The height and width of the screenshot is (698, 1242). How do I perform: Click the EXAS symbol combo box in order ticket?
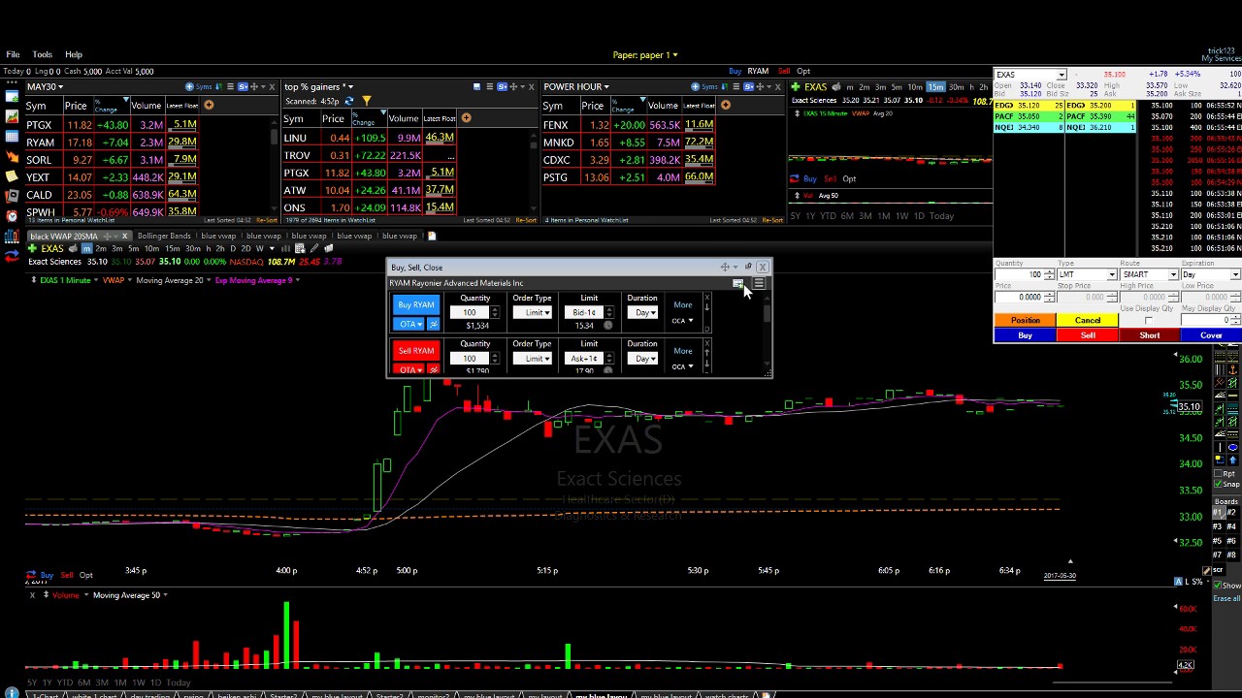tap(1030, 75)
